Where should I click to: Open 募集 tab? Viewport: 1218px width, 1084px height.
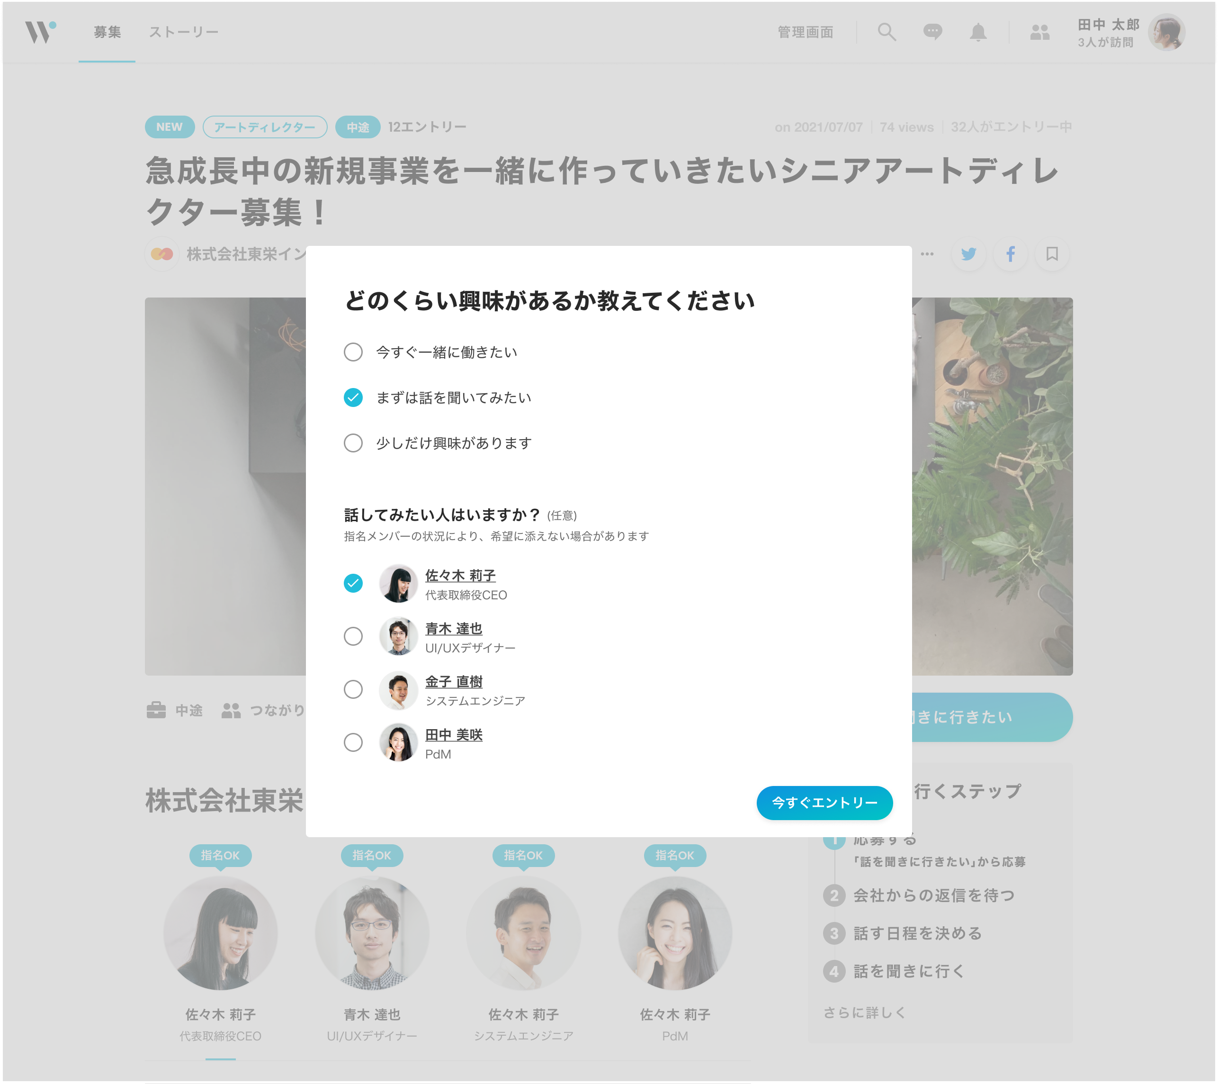(x=107, y=32)
